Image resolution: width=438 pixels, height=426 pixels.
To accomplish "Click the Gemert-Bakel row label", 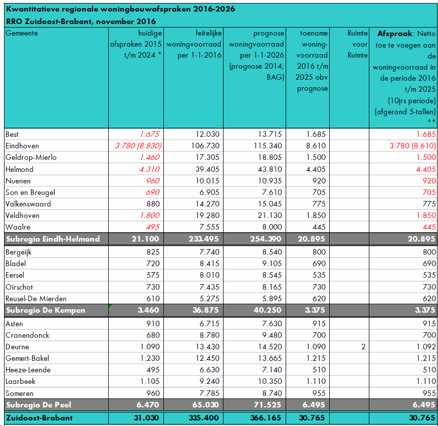I will [27, 358].
